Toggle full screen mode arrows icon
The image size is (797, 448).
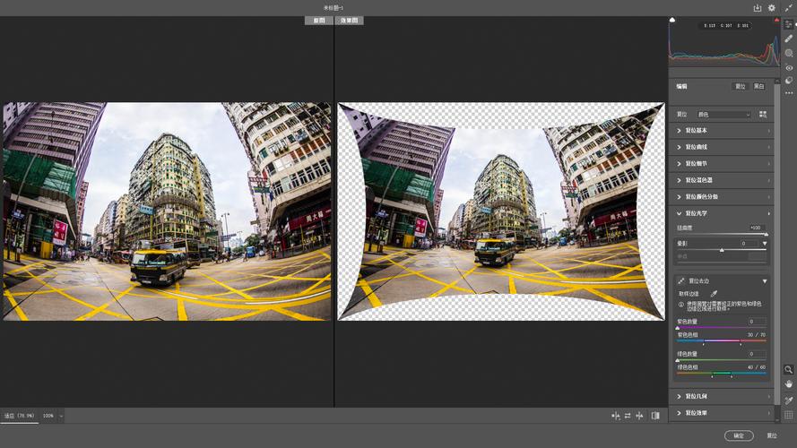point(788,8)
